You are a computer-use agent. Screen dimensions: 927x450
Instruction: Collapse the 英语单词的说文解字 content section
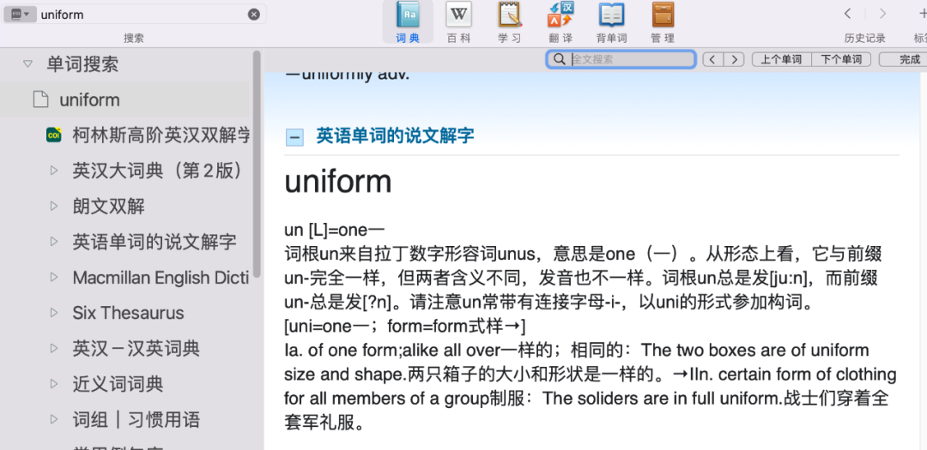294,137
